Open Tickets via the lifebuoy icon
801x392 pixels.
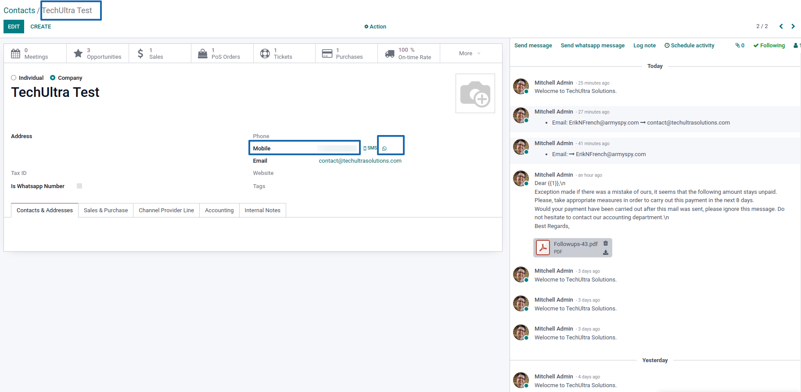[x=265, y=53]
